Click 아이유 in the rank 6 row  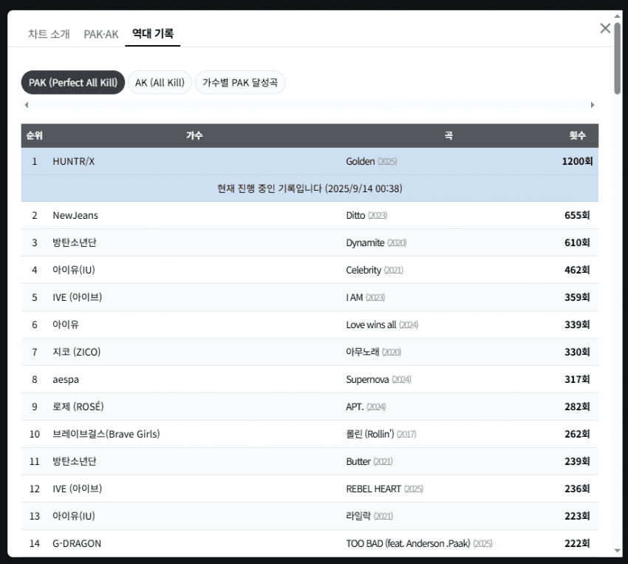click(66, 325)
